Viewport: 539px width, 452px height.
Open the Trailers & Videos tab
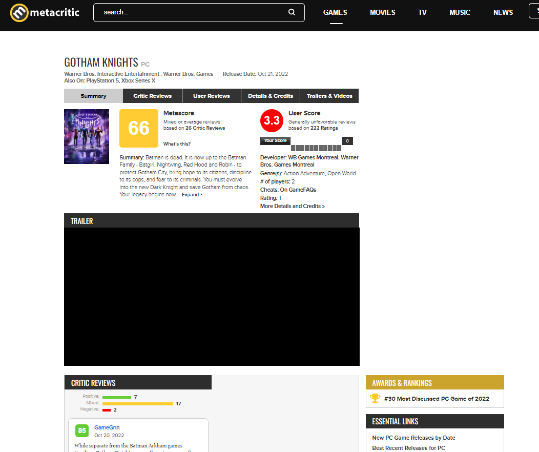coord(329,96)
